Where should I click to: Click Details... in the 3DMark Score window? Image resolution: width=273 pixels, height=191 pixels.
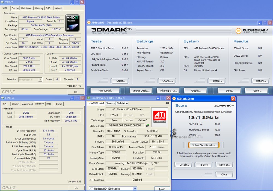pos(184,165)
